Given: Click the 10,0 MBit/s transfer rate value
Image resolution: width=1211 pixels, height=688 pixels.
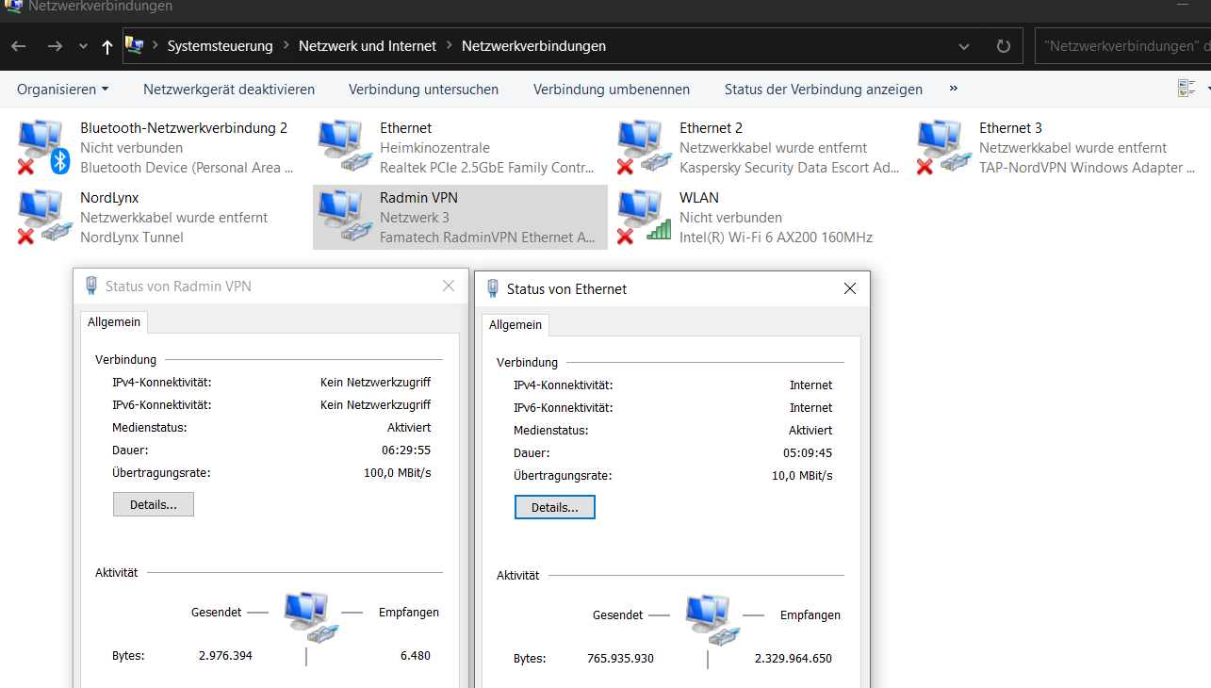Looking at the screenshot, I should 802,475.
